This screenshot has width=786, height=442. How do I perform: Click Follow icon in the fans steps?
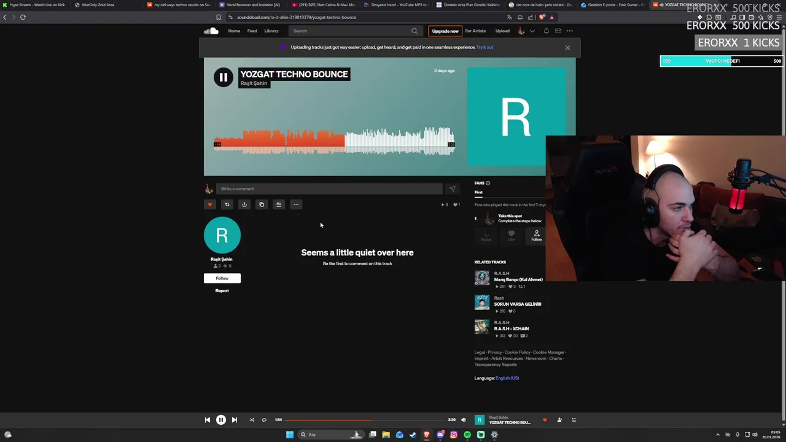pyautogui.click(x=537, y=236)
